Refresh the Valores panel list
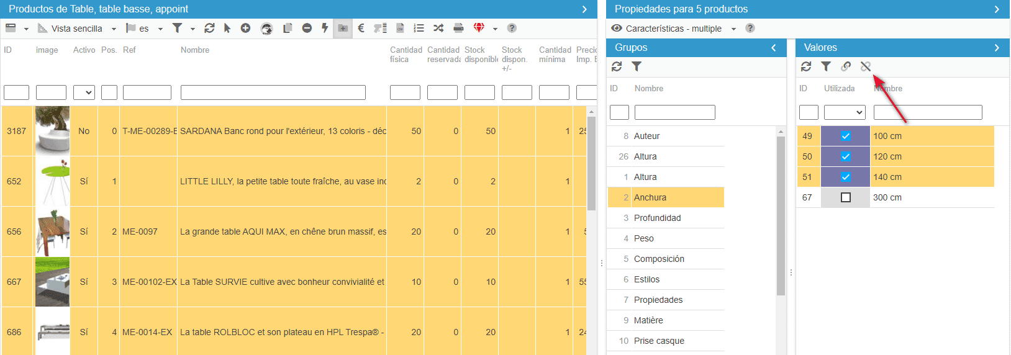This screenshot has width=1011, height=355. (806, 66)
